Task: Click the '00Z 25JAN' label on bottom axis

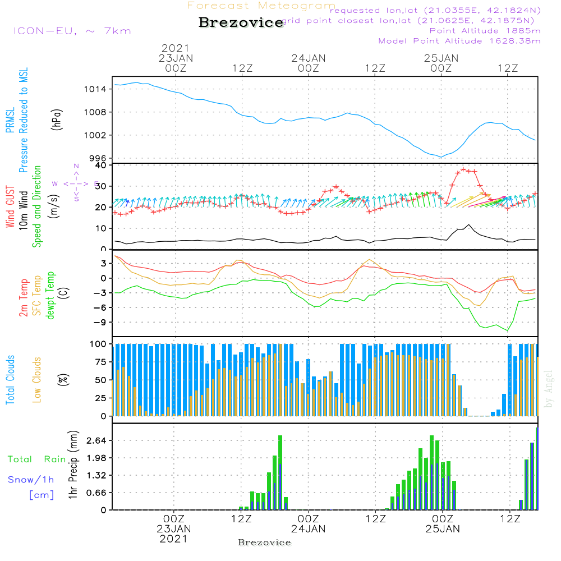Action: click(443, 524)
